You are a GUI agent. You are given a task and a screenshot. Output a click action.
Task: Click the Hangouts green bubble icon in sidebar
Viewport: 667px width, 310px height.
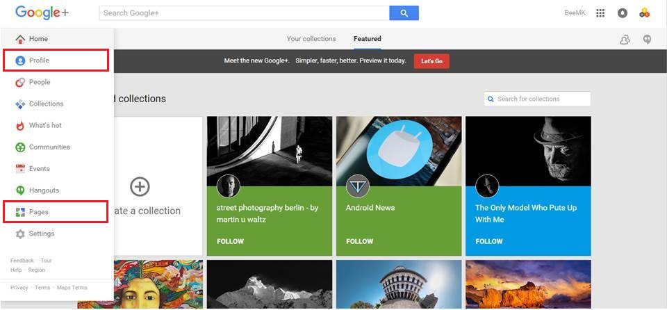coord(20,190)
